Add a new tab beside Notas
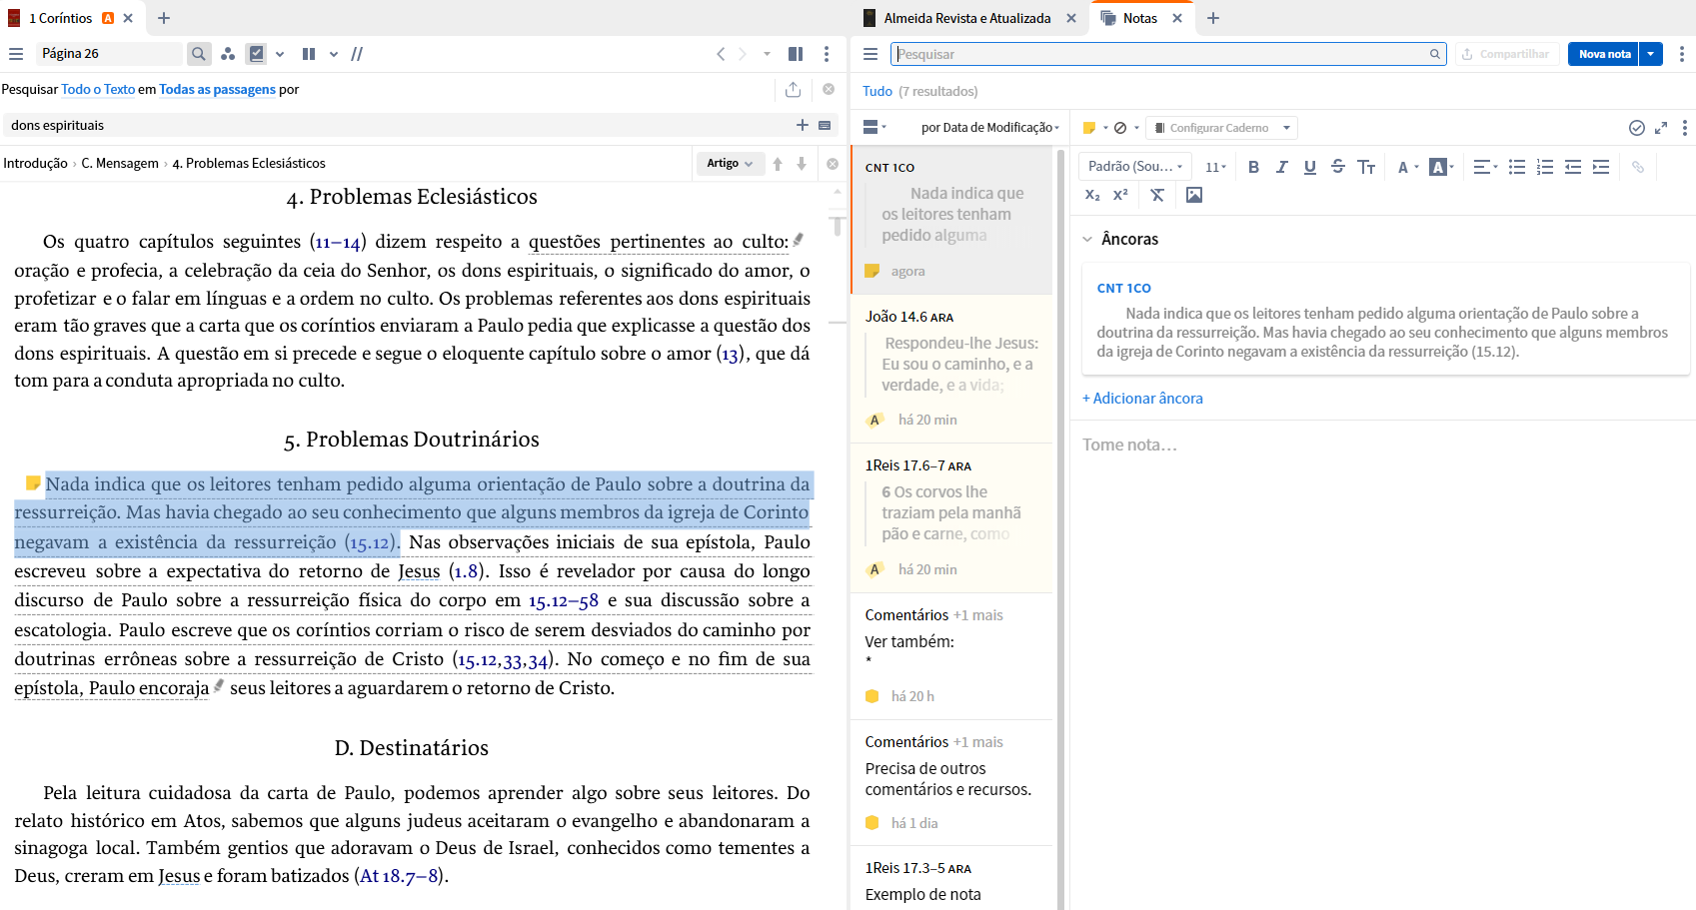Screen dimensions: 1696x910 coord(1213,18)
